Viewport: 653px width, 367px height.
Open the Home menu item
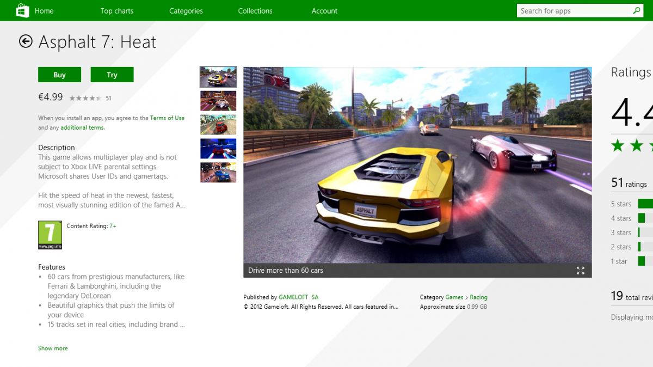[44, 11]
